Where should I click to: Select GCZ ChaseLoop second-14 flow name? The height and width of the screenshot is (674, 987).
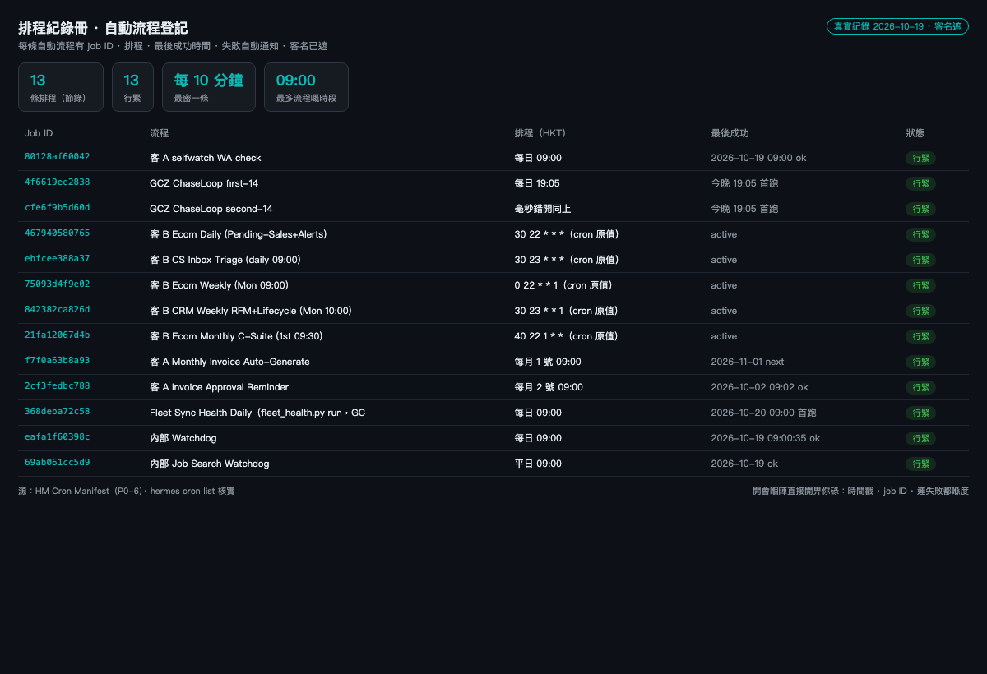tap(211, 209)
